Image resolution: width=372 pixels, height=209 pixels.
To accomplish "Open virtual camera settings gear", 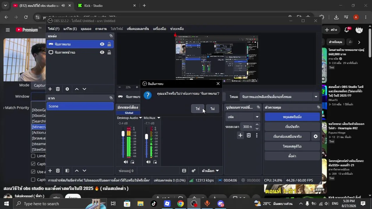I will (316, 136).
